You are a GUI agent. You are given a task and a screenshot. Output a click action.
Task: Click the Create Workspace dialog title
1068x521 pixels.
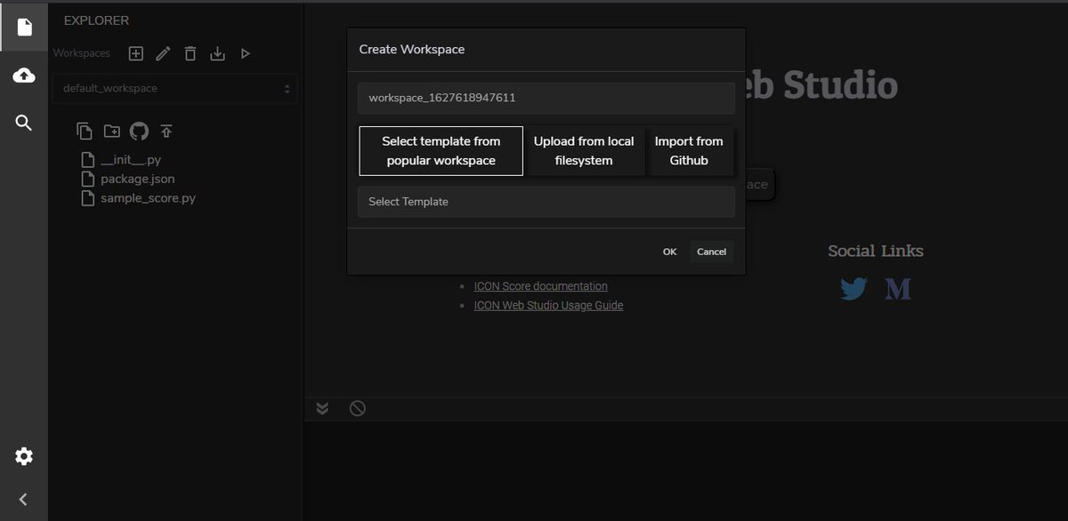(412, 50)
